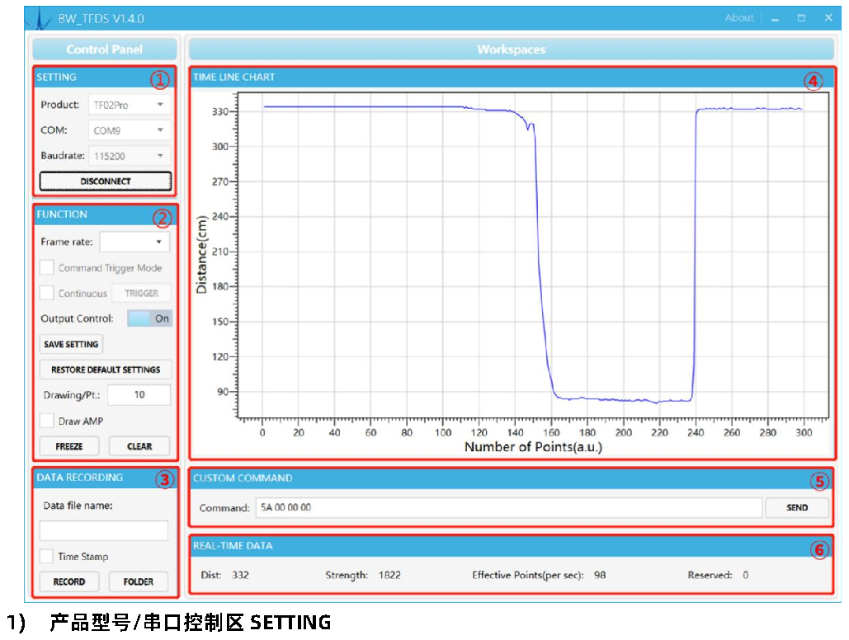Click the BW_TFDS app logo icon

tap(40, 18)
